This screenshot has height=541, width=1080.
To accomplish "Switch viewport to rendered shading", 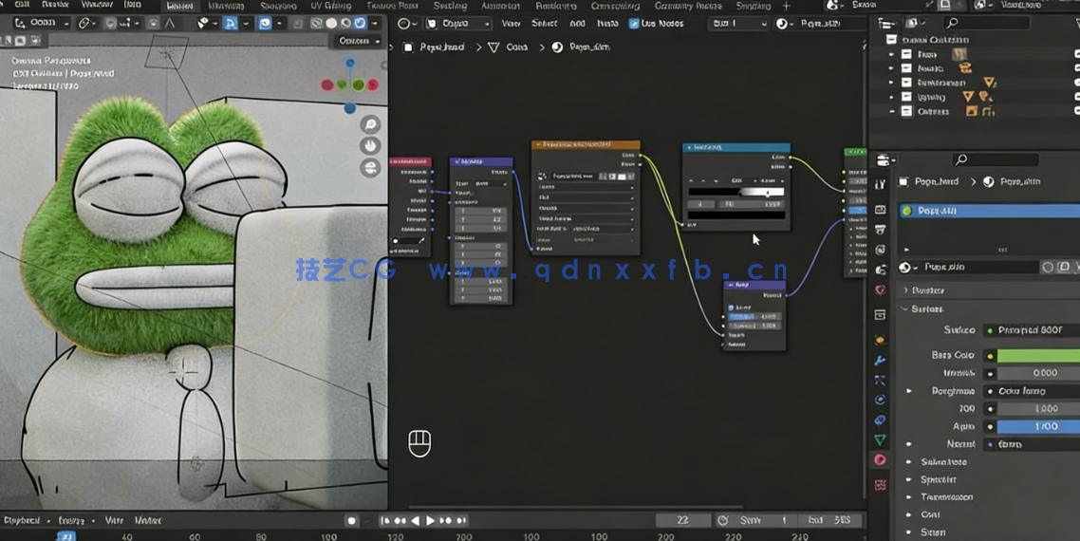I will pos(360,24).
